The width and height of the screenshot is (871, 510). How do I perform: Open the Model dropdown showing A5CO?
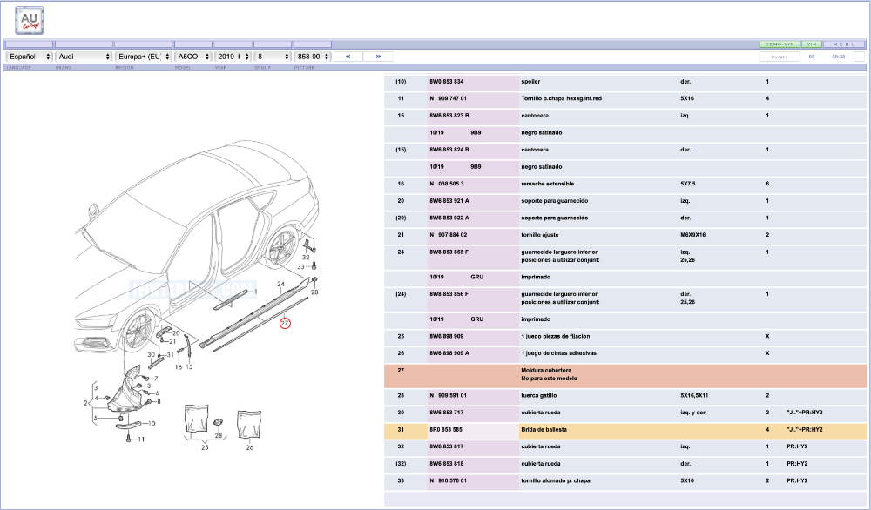click(192, 57)
